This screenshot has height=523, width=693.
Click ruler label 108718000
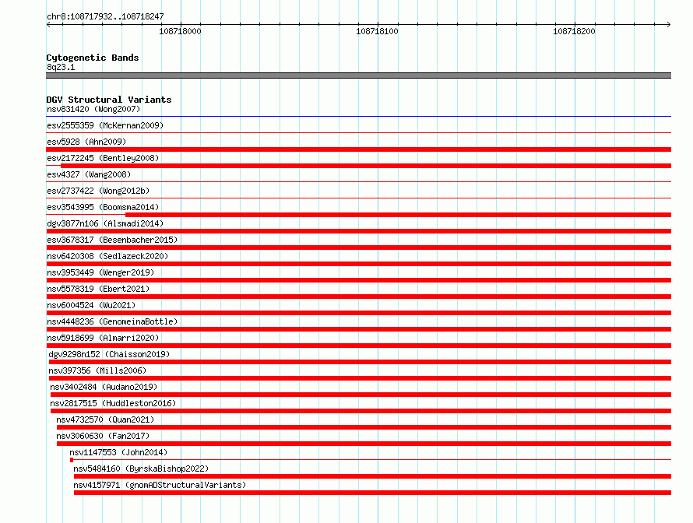[x=180, y=31]
